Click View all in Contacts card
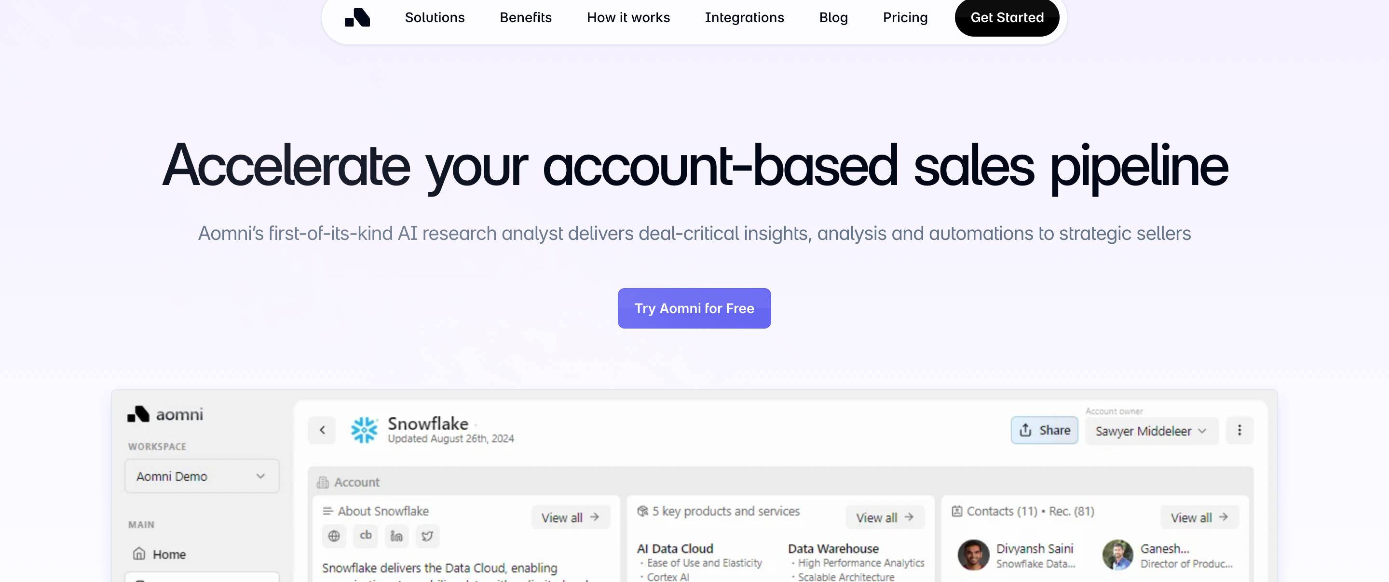This screenshot has height=582, width=1389. pyautogui.click(x=1198, y=517)
